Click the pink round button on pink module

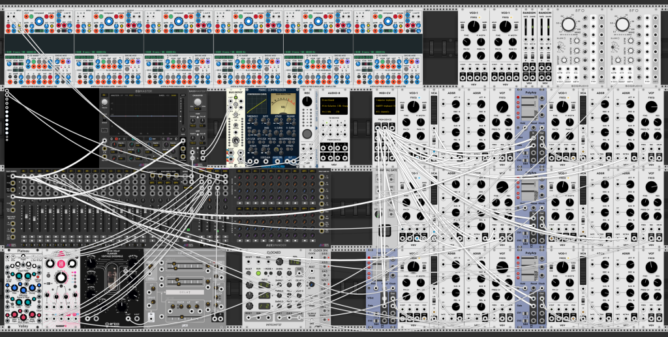[62, 264]
